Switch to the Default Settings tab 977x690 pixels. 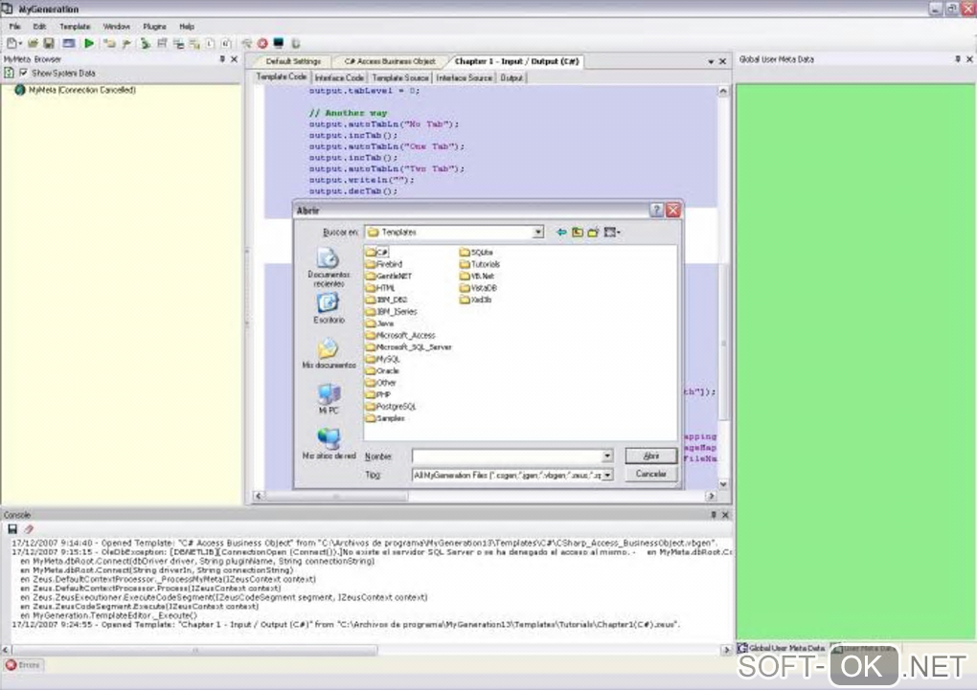click(293, 61)
